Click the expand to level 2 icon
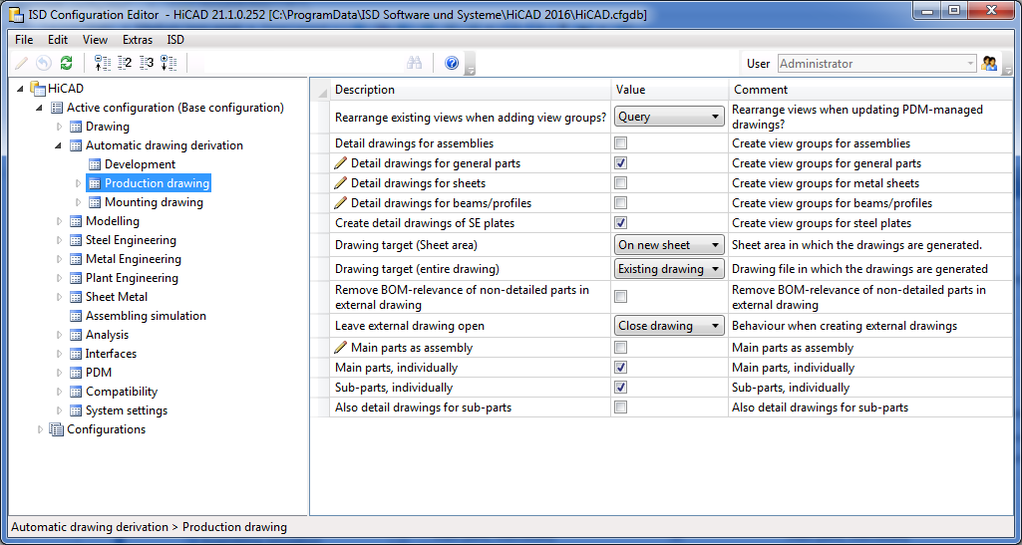 click(x=125, y=63)
